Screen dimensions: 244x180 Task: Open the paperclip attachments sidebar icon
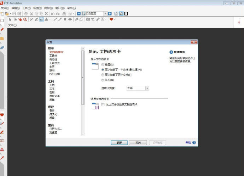coord(2,47)
